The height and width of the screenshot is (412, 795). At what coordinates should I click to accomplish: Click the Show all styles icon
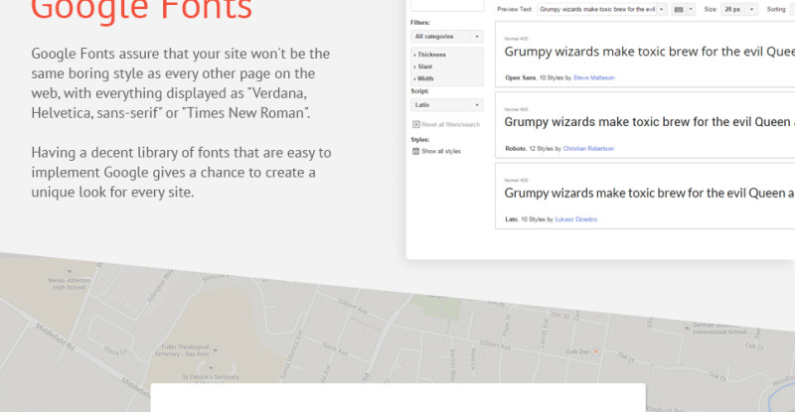click(x=415, y=152)
